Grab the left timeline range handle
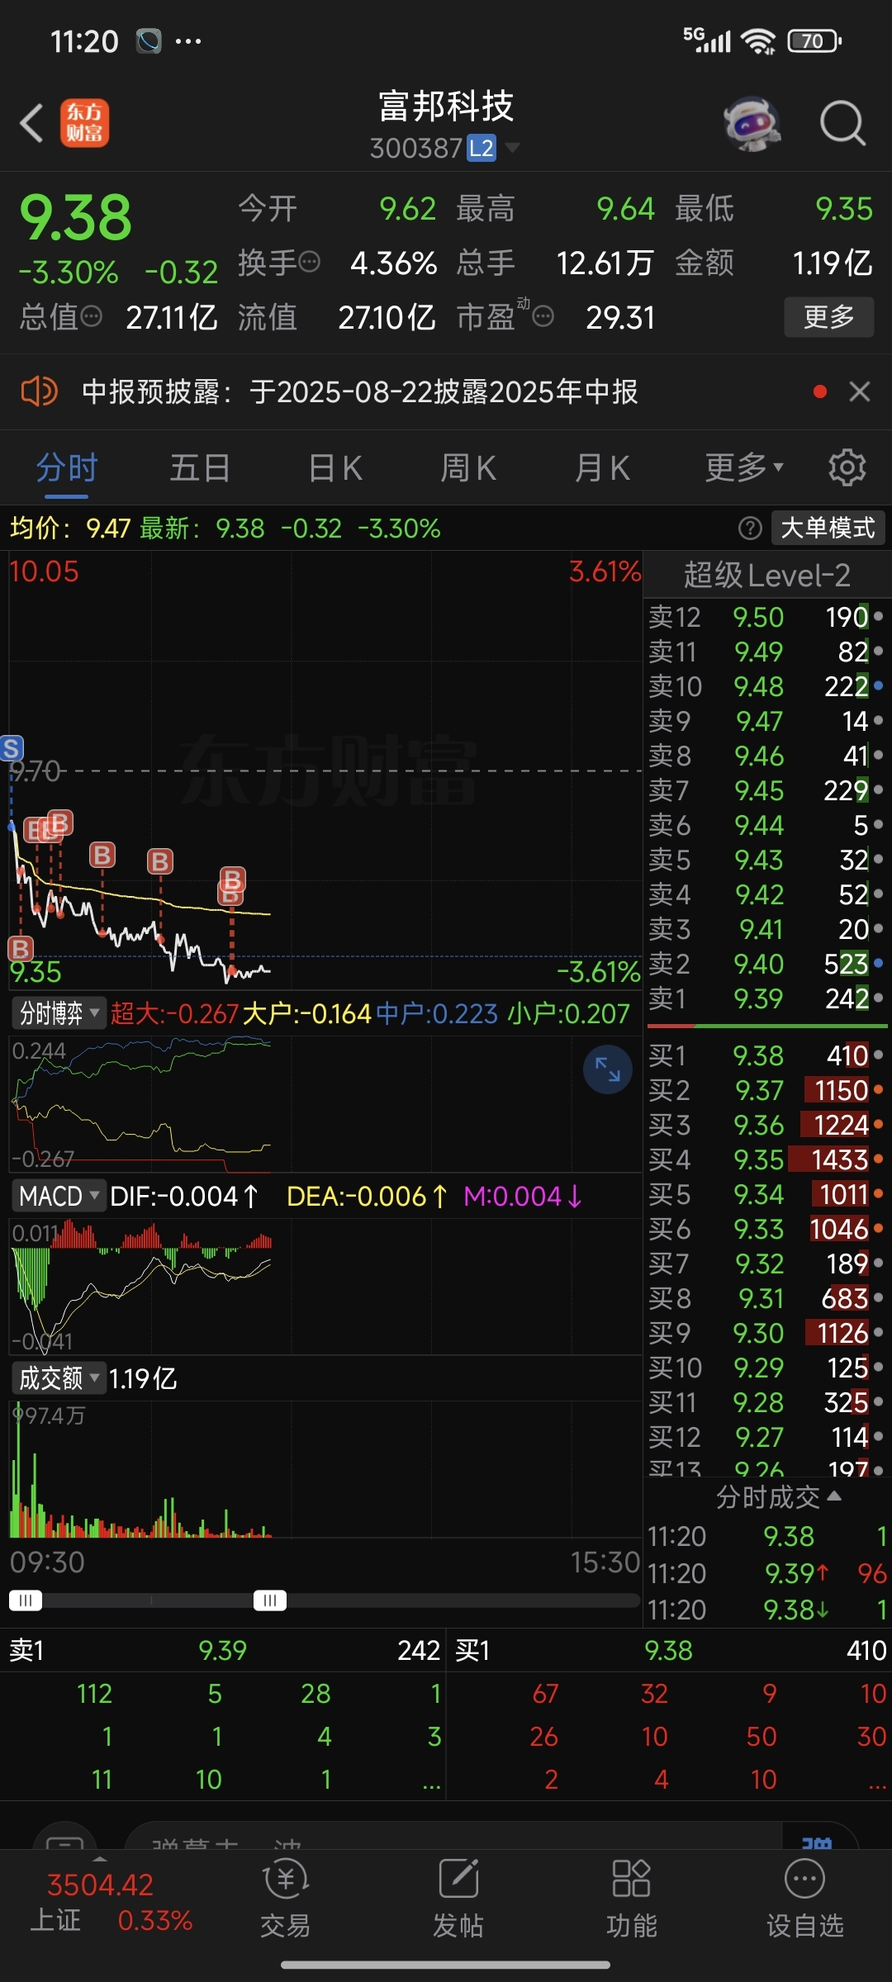The height and width of the screenshot is (1982, 892). (x=26, y=1600)
